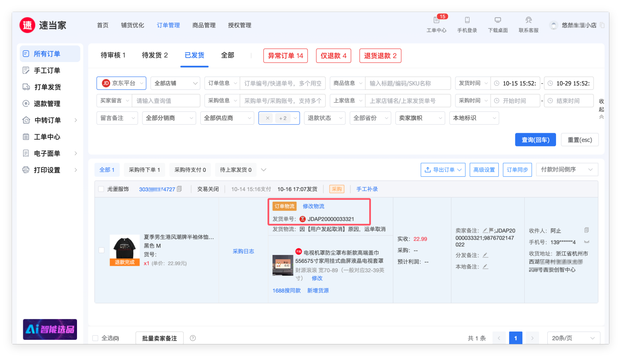The height and width of the screenshot is (356, 621).
Task: Switch to the 待发货 tab
Action: (x=155, y=55)
